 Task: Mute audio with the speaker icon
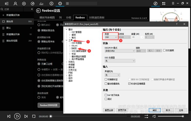(154, 116)
